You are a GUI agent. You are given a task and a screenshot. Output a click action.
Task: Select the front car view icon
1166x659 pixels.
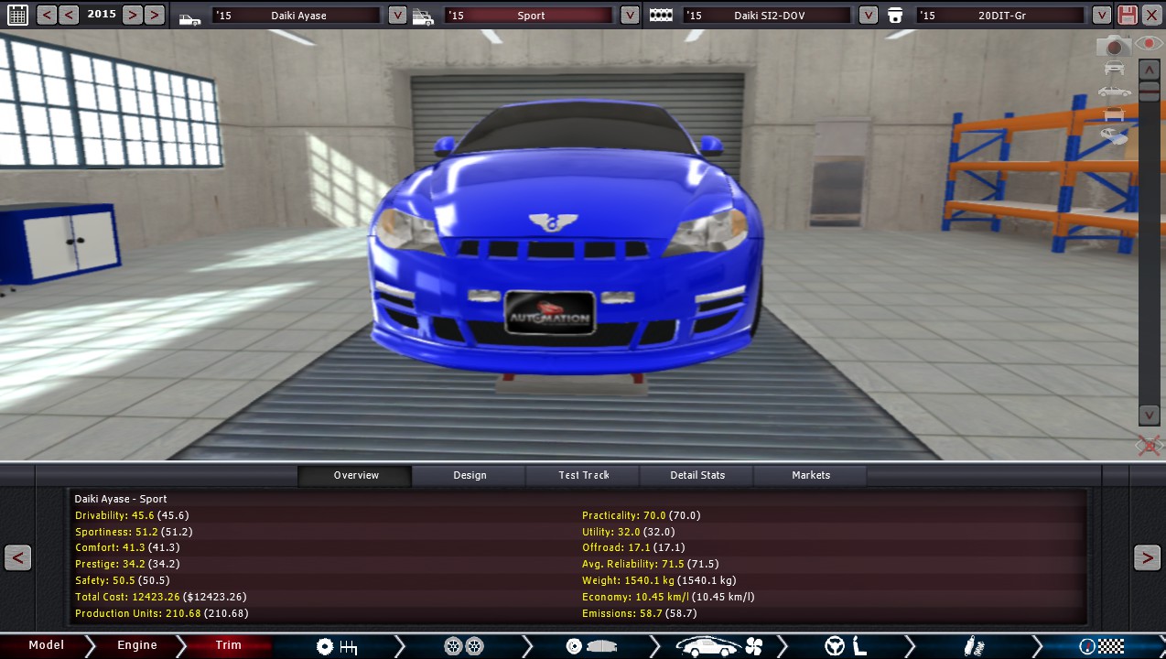point(1114,69)
